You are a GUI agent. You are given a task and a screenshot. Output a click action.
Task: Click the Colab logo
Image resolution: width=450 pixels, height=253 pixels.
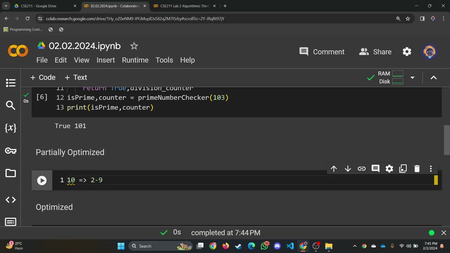pyautogui.click(x=18, y=51)
